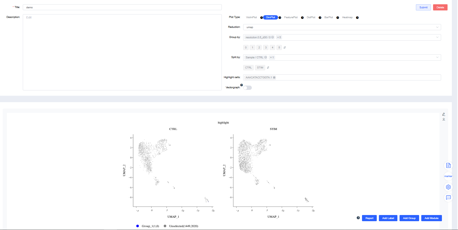Click the help icon next to Report

coord(358,218)
